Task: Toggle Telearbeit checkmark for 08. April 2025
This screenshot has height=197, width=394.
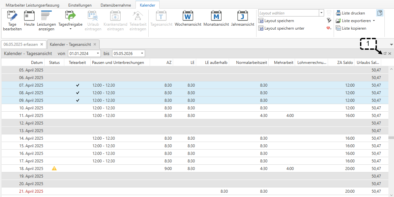Action: tap(77, 93)
